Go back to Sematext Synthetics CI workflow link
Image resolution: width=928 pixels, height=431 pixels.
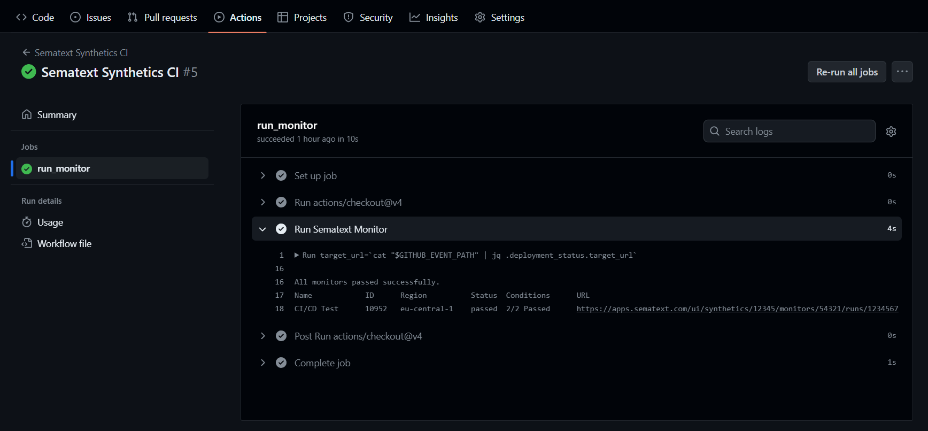tap(81, 52)
